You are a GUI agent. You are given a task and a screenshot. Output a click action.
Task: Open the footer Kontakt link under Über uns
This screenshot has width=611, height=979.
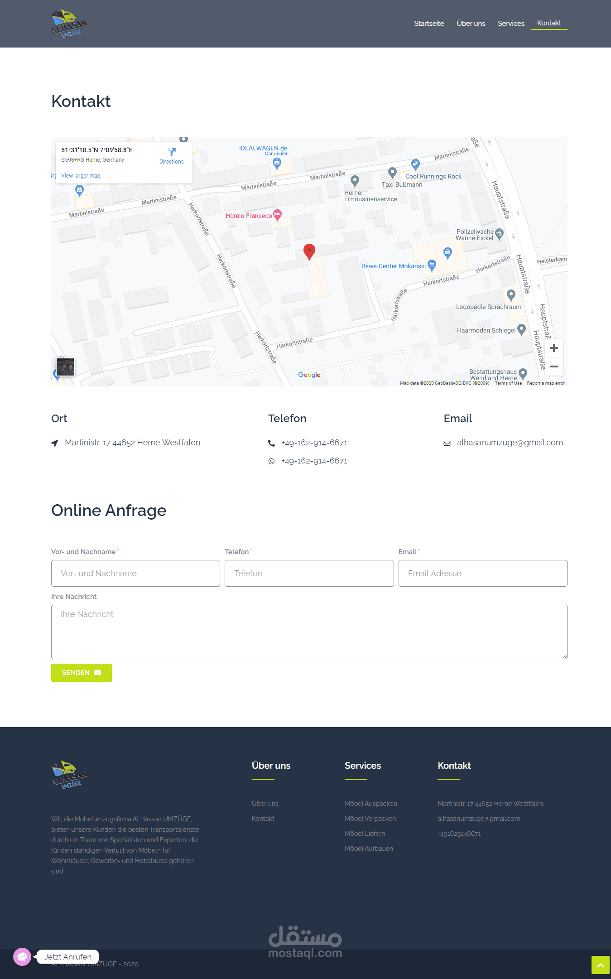pyautogui.click(x=263, y=819)
